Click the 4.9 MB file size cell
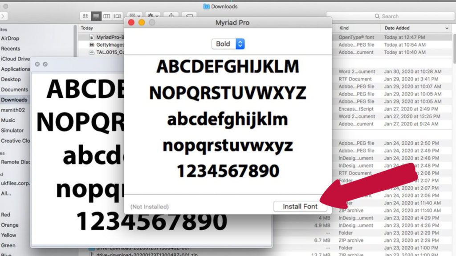The height and width of the screenshot is (256, 456). coord(322,225)
